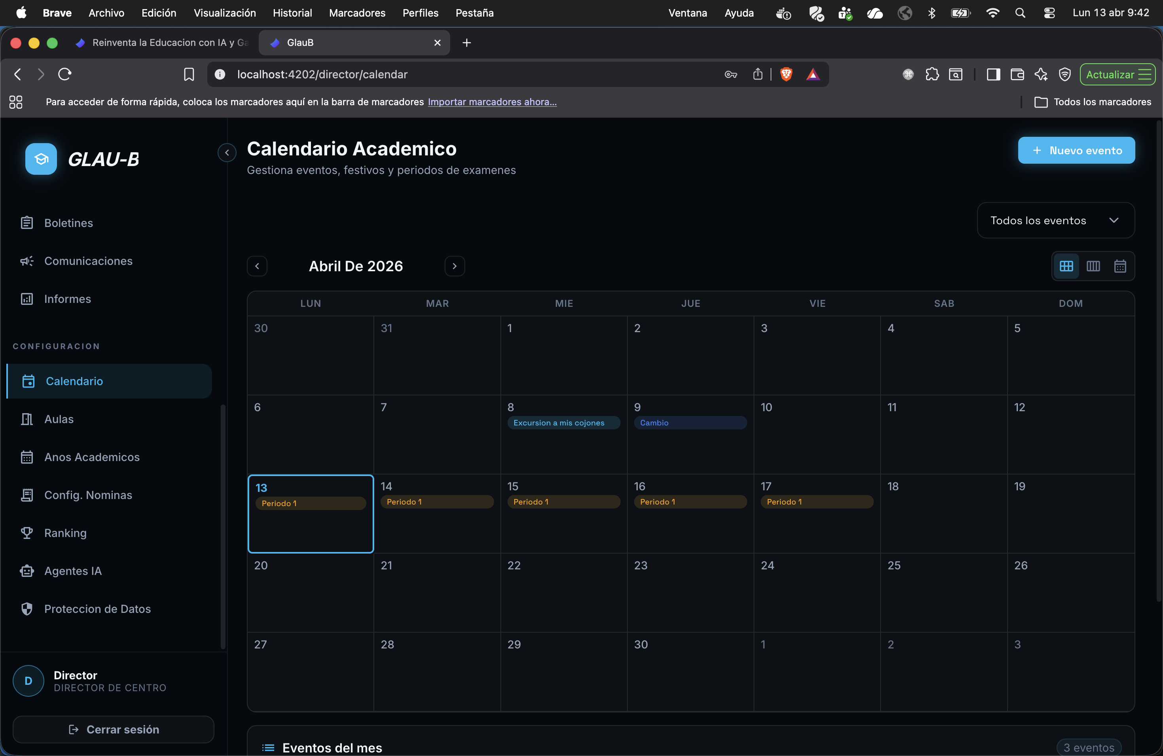Open Agentes IA settings

pos(72,571)
